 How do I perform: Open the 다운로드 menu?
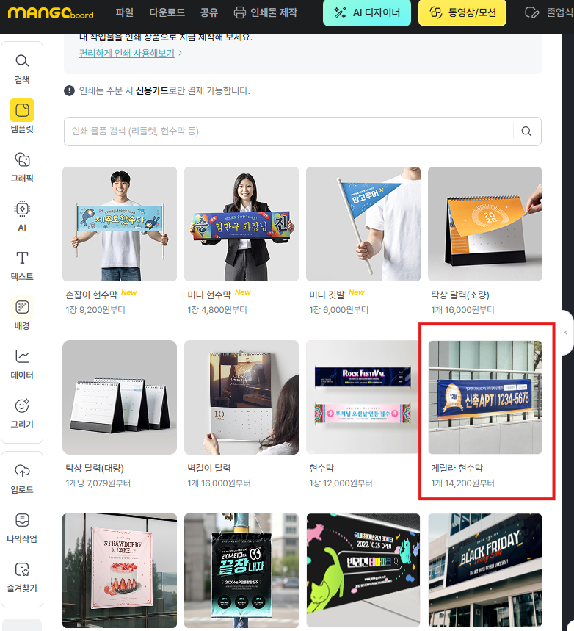(167, 12)
